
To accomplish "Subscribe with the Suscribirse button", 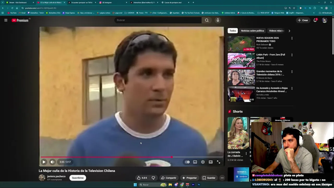I will (x=78, y=178).
